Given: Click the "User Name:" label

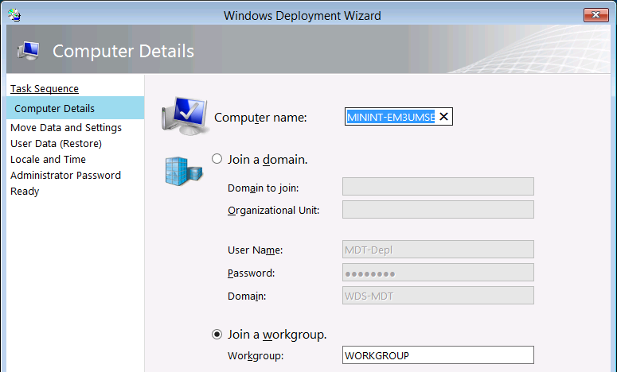Looking at the screenshot, I should click(x=255, y=250).
